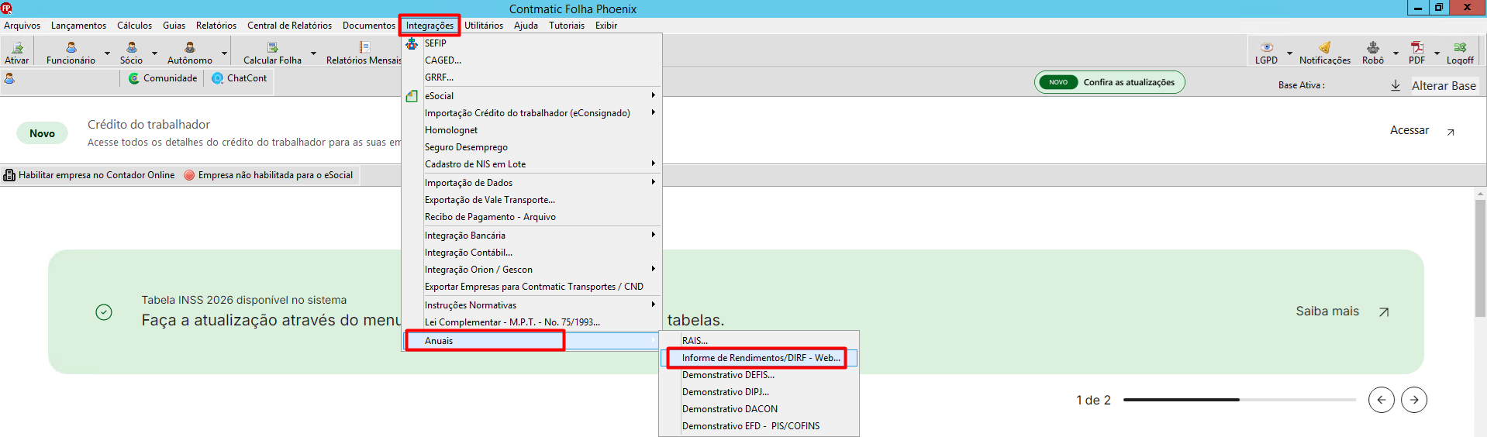
Task: Click the check circle icon in INSS banner
Action: 104,312
